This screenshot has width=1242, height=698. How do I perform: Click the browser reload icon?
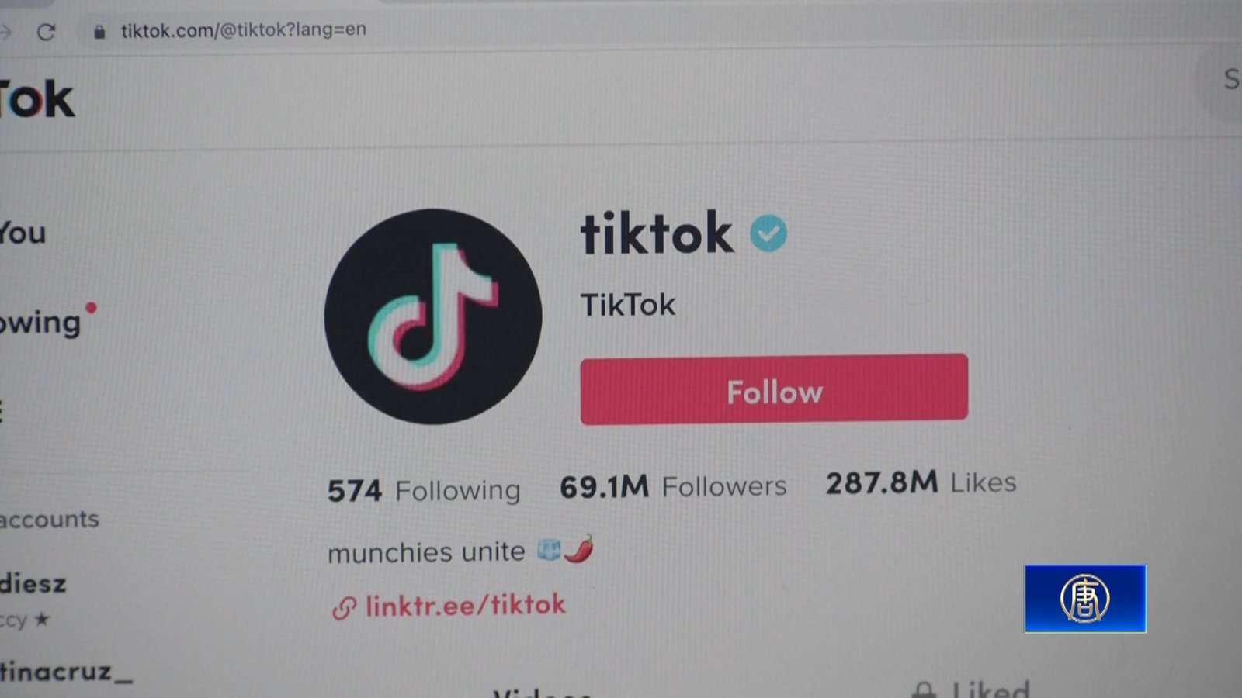46,32
